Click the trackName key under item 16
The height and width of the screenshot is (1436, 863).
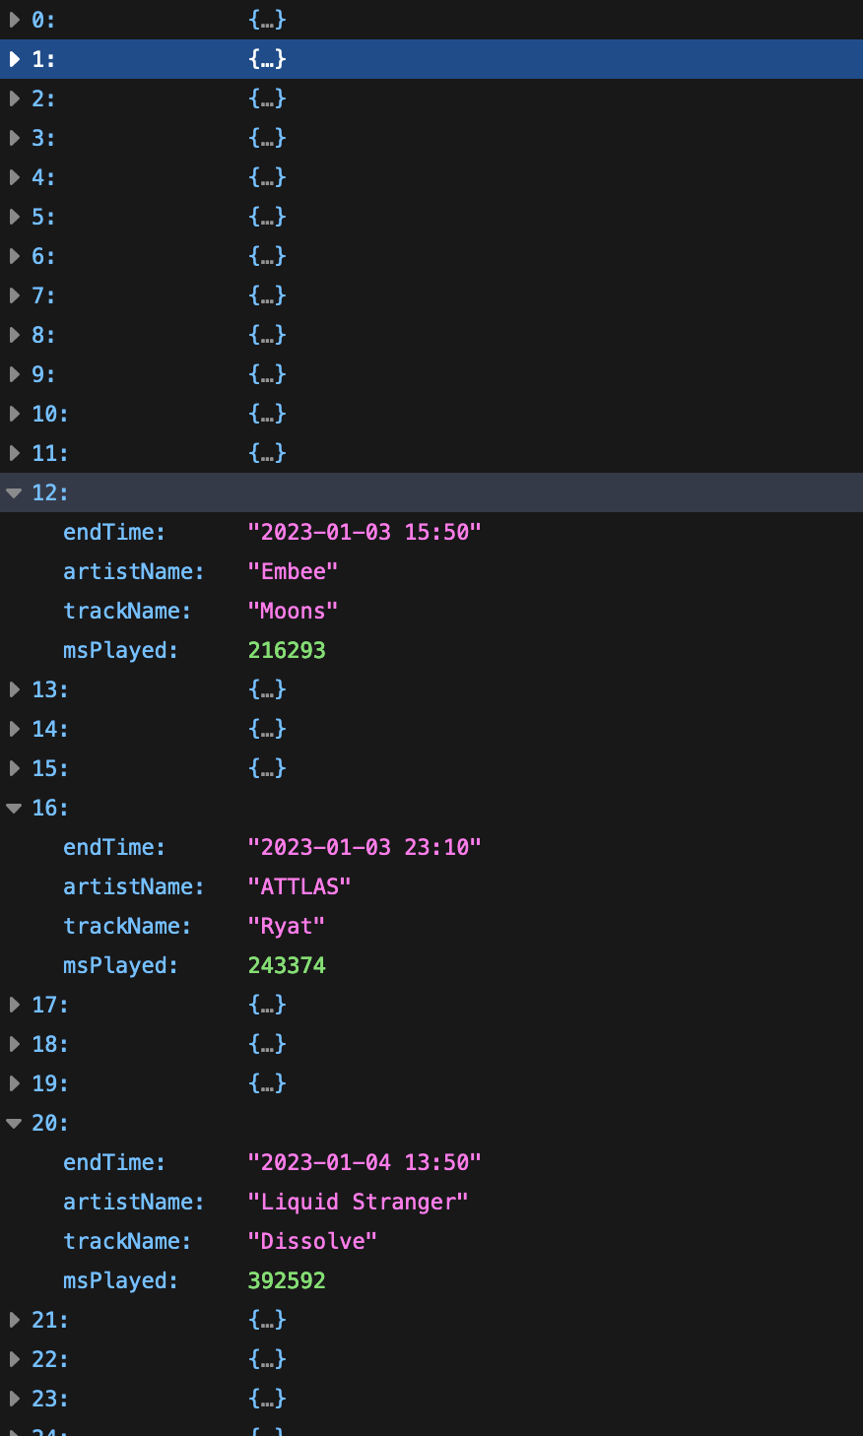(127, 926)
